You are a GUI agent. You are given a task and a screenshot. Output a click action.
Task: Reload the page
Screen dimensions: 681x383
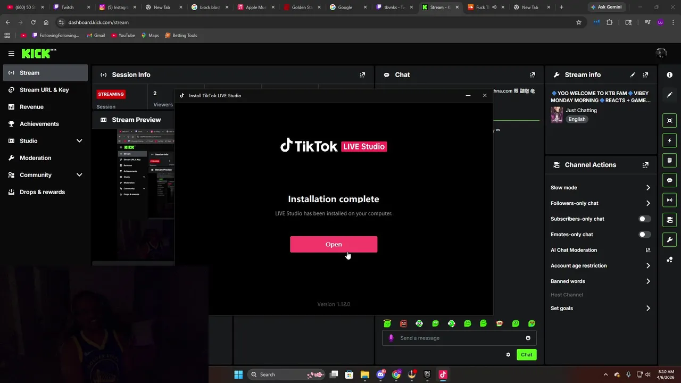click(33, 22)
